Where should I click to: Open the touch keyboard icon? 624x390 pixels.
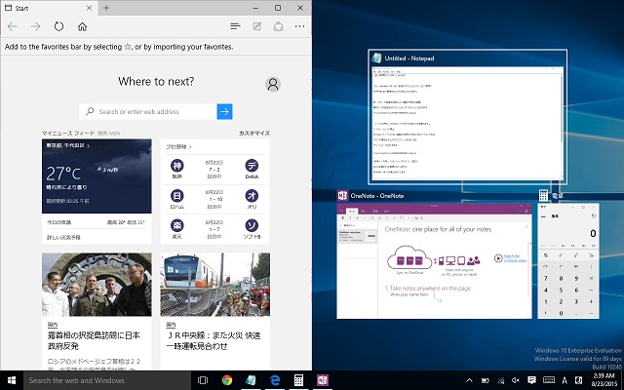[549, 380]
